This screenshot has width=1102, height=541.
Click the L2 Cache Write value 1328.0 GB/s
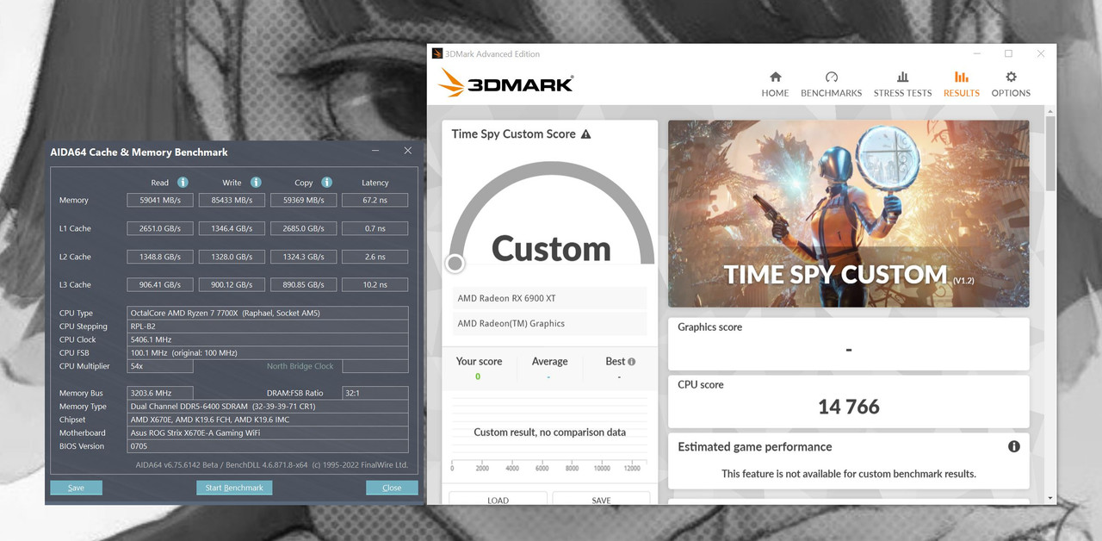231,257
